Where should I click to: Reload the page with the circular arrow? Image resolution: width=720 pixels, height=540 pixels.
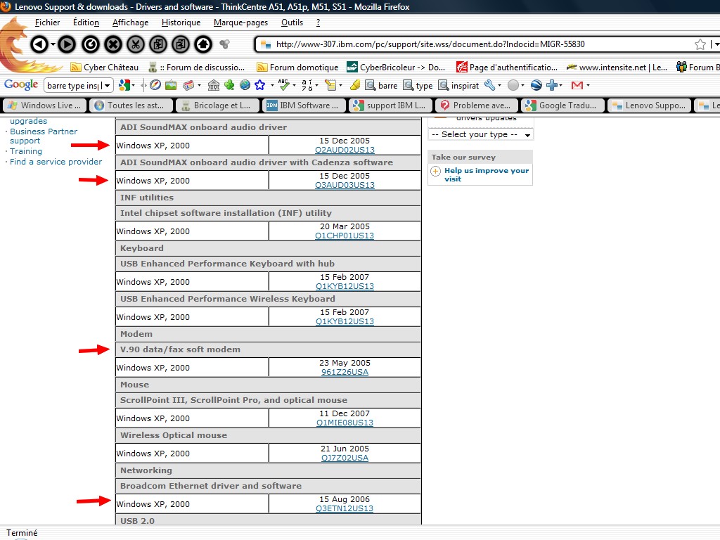click(x=91, y=44)
